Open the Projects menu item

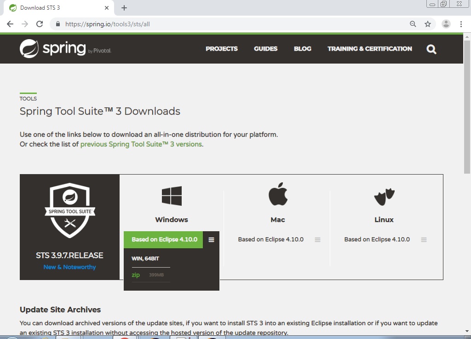pos(221,49)
